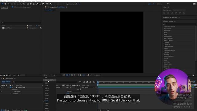Expand the Blur & Sharpen effects category

[163, 39]
